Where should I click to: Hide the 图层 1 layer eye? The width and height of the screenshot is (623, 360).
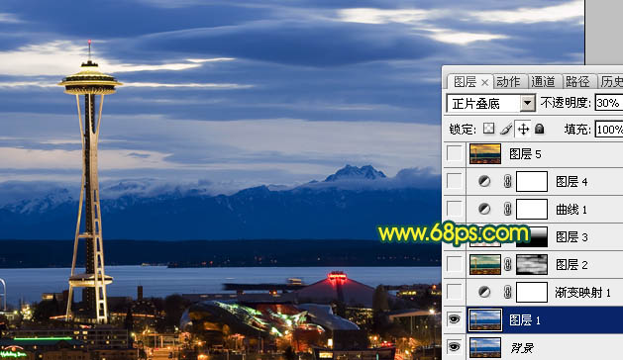pos(454,319)
